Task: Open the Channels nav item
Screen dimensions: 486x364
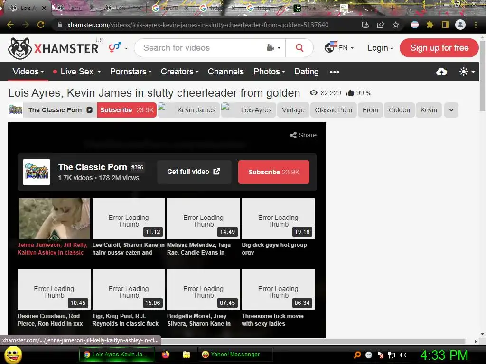Action: point(225,72)
